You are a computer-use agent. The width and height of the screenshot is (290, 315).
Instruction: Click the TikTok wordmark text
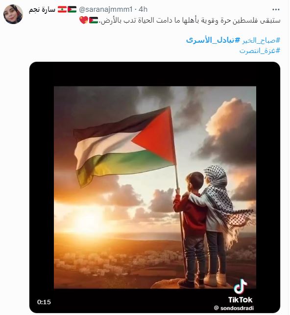pyautogui.click(x=240, y=300)
